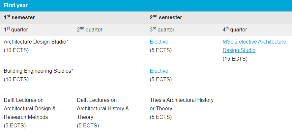
Task: Click the Building Engineering Studios* course text
Action: 39,71
